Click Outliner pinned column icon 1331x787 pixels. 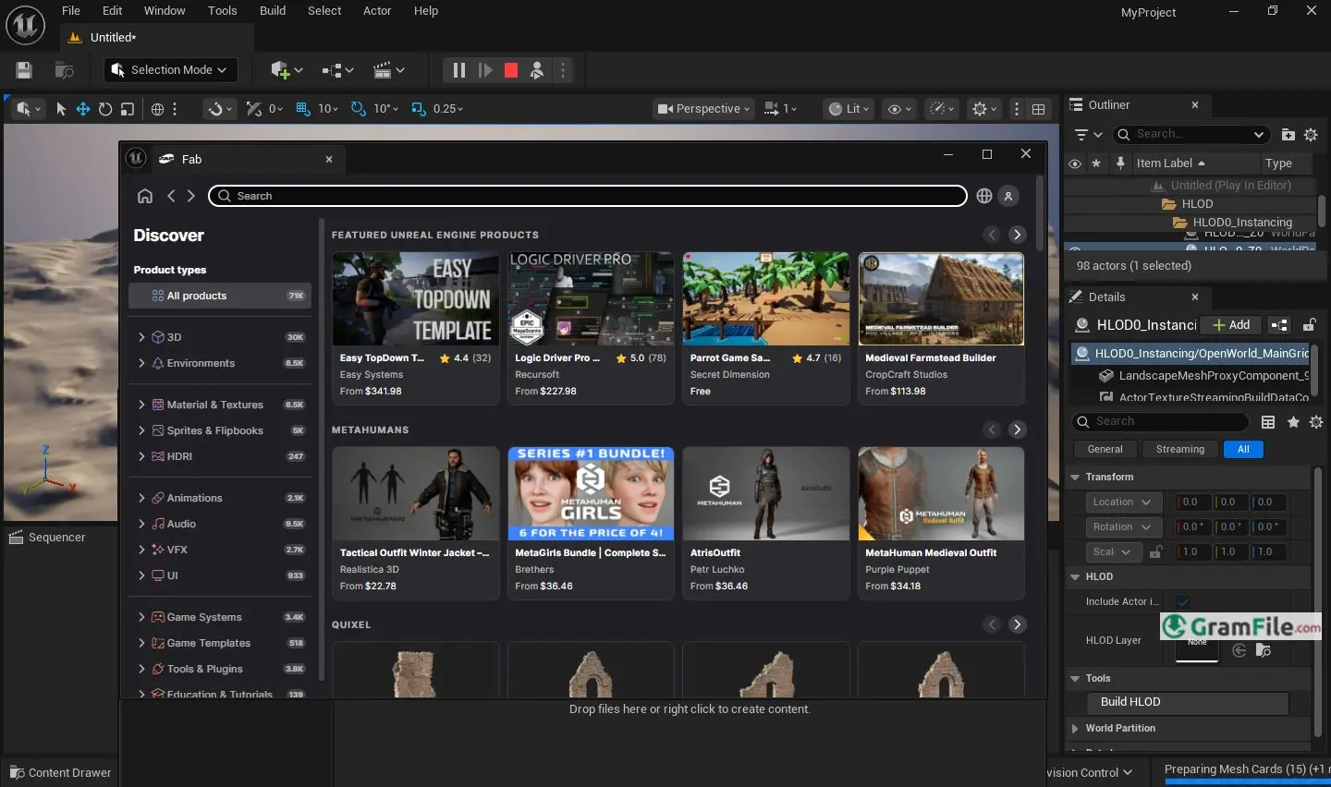pyautogui.click(x=1120, y=163)
